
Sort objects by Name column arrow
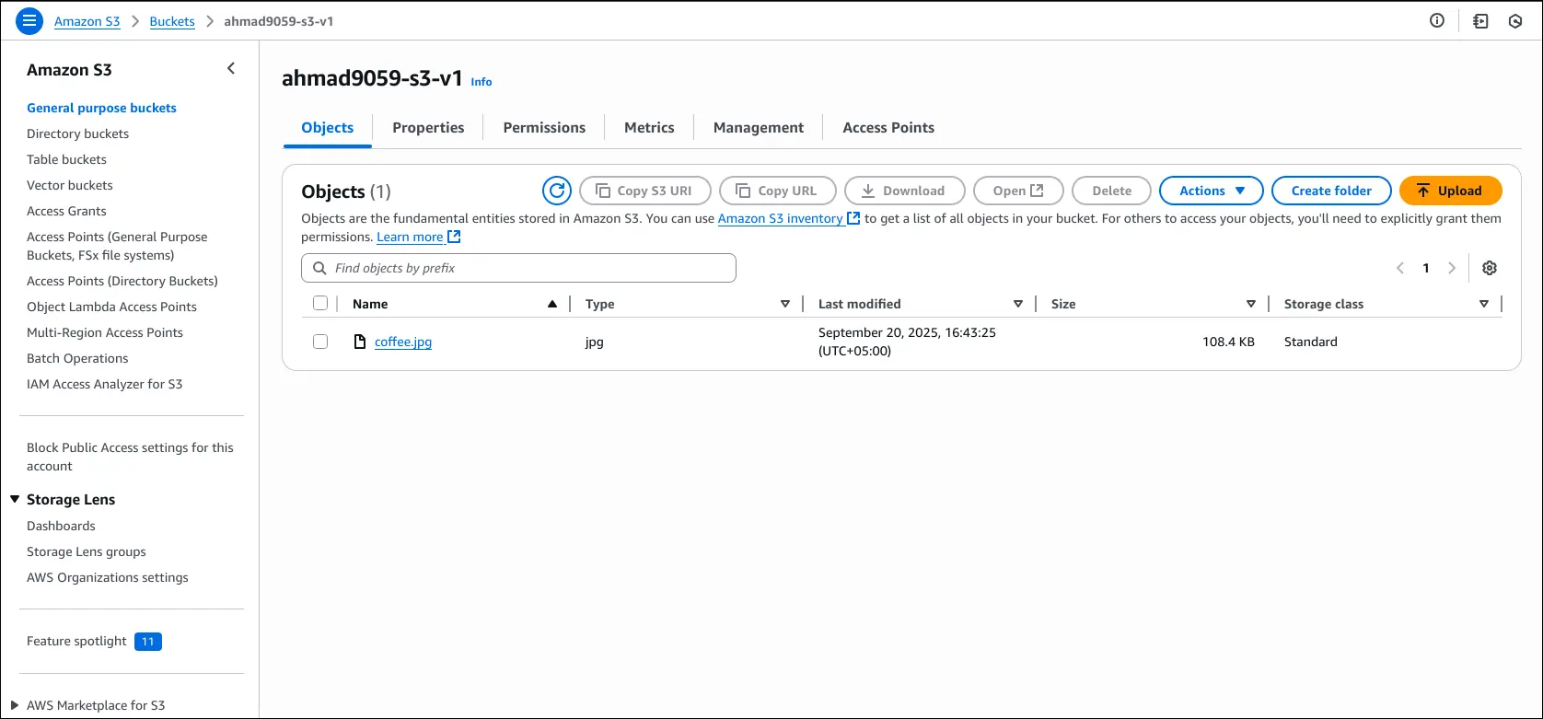click(x=551, y=304)
